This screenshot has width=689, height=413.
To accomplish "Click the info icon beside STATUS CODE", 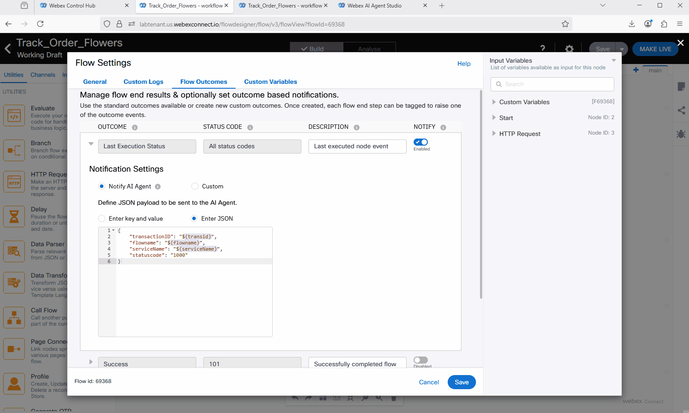I will pyautogui.click(x=250, y=128).
